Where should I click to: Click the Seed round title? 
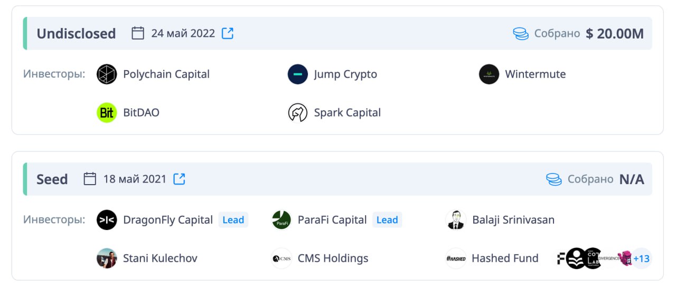[52, 179]
